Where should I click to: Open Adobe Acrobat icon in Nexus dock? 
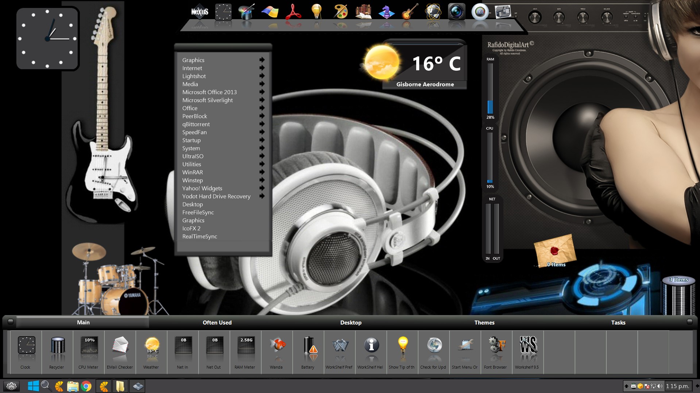293,12
